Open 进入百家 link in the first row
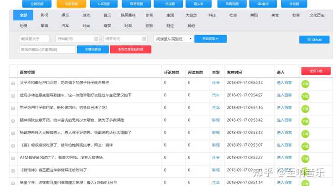Image resolution: width=333 pixels, height=186 pixels. (x=284, y=83)
